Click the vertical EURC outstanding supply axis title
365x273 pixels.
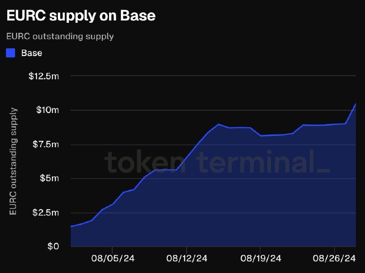pyautogui.click(x=13, y=161)
